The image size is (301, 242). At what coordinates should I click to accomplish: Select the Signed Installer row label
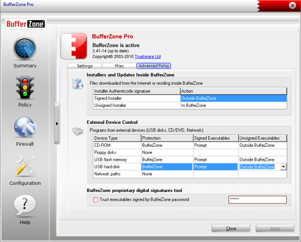[x=136, y=98]
